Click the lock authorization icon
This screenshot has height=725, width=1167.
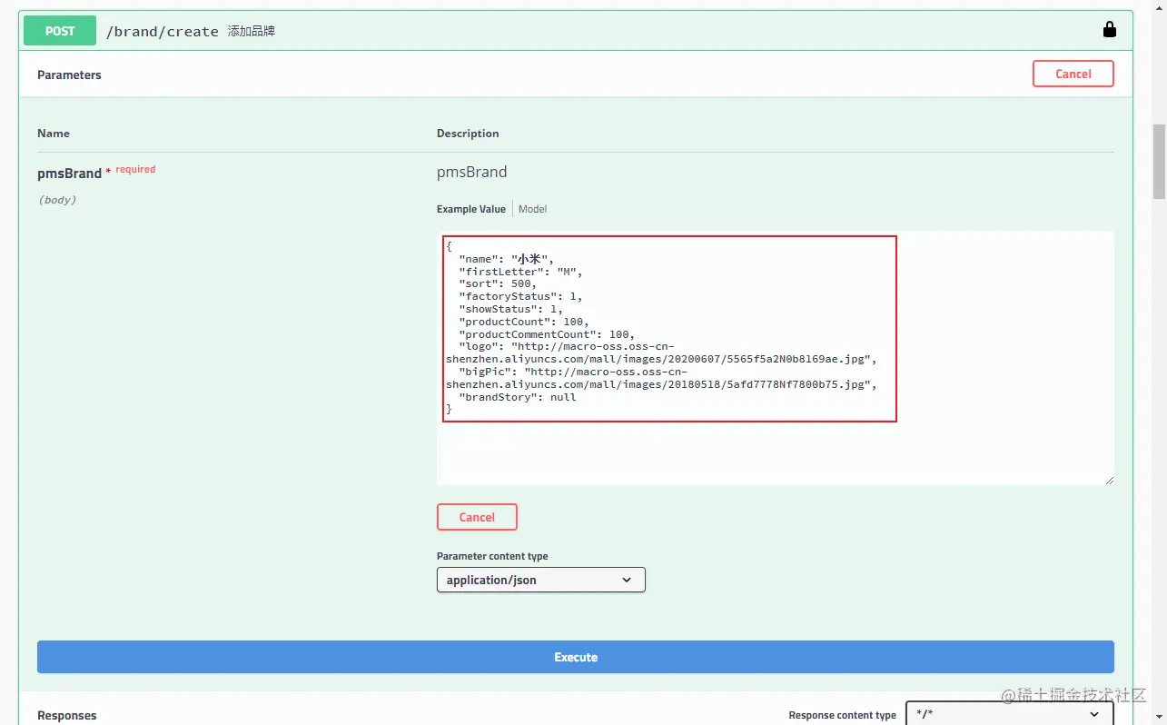coord(1109,28)
